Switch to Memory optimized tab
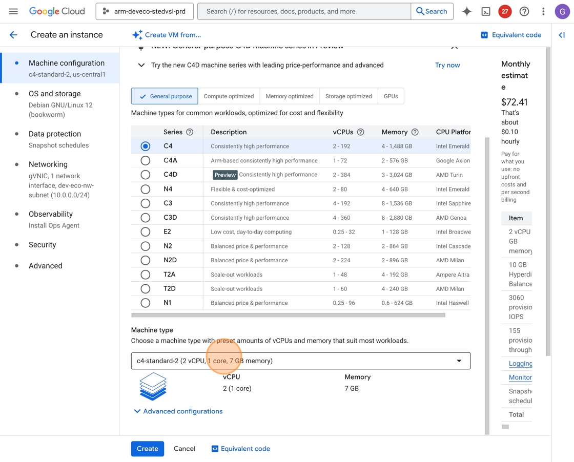Viewport: 574px width, 462px height. click(290, 96)
